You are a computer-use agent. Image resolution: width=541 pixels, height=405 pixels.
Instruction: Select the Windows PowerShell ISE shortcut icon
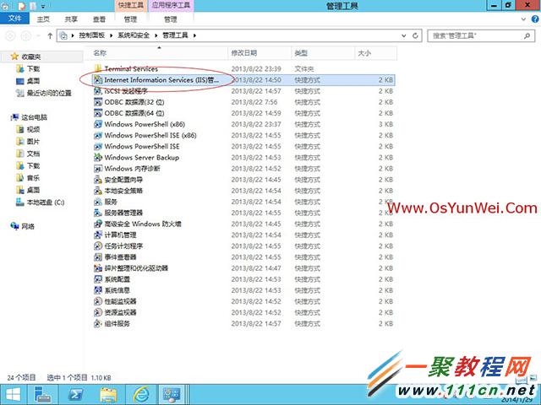tap(98, 146)
